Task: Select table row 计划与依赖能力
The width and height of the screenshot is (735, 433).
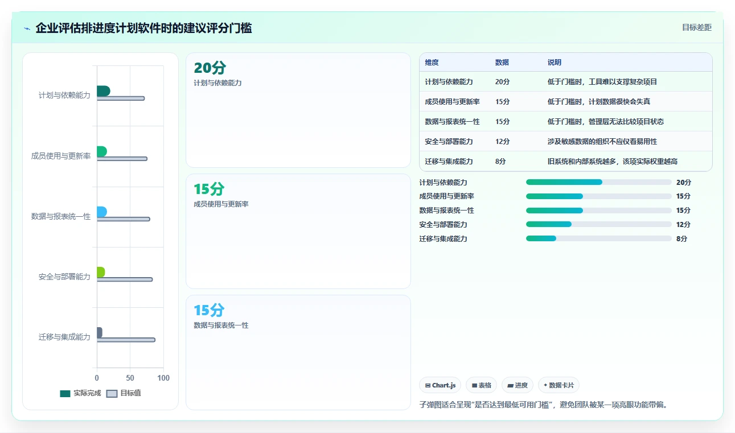Action: (x=566, y=82)
